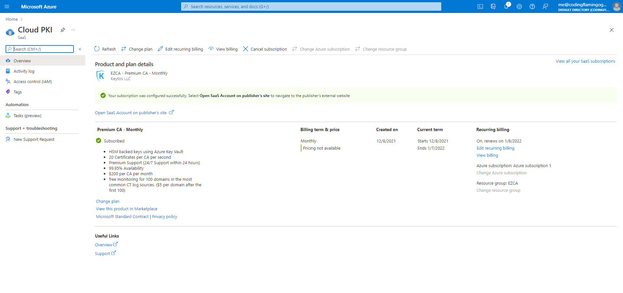The image size is (623, 293).
Task: Click 'Azure subscription: Azure subscription 1' text
Action: [514, 165]
